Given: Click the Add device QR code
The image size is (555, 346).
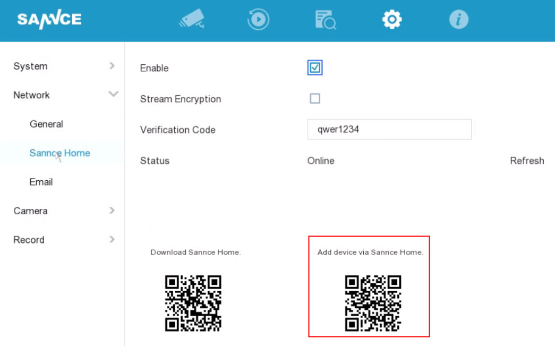Looking at the screenshot, I should [x=373, y=303].
